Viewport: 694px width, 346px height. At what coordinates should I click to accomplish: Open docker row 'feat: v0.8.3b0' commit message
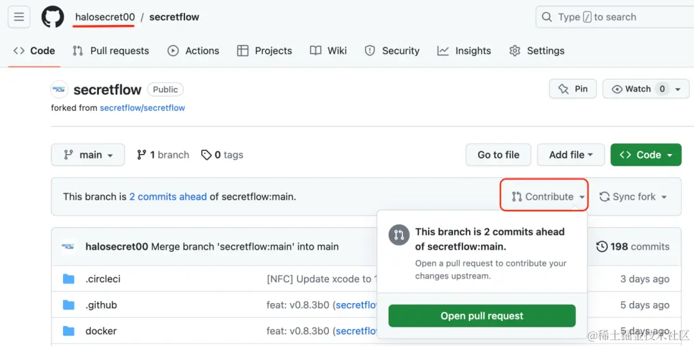pos(298,331)
